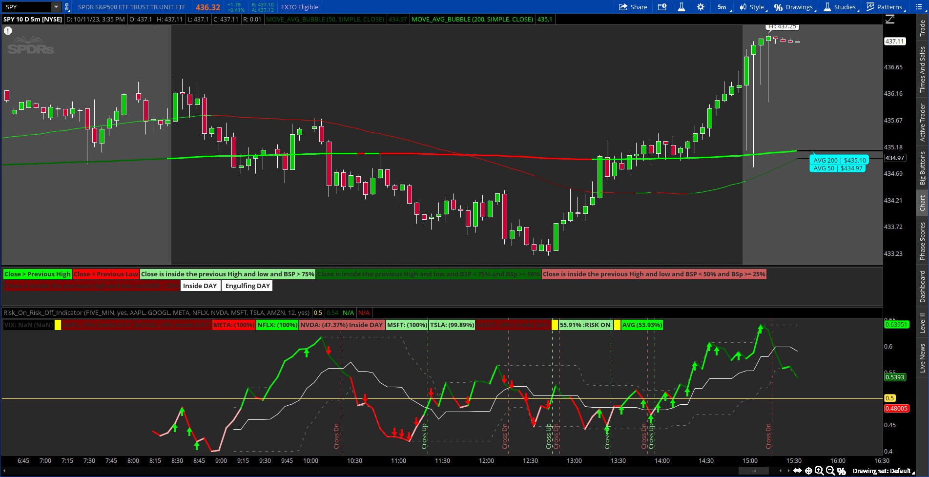Screen dimensions: 929x477
Task: Open the Style dropdown menu
Action: (x=753, y=7)
